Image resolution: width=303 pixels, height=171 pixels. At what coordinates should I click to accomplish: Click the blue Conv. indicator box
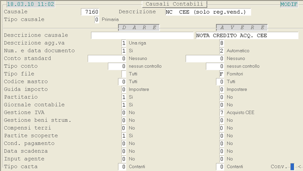point(292,167)
